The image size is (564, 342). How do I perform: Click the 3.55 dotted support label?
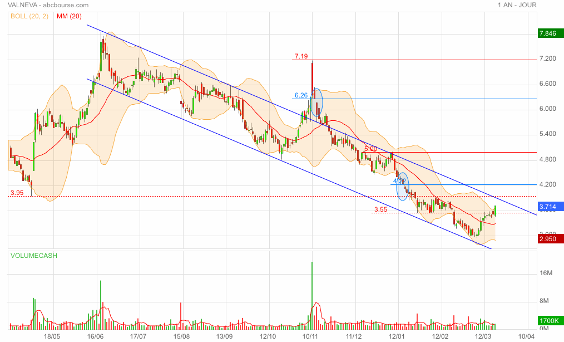[x=380, y=209]
